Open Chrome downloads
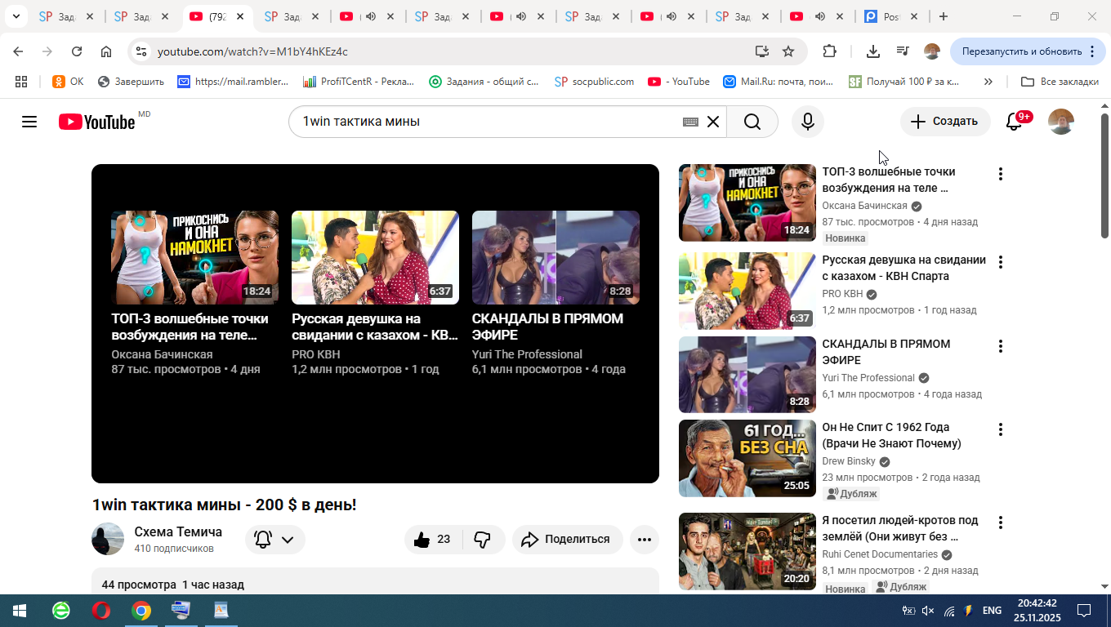This screenshot has width=1111, height=627. pyautogui.click(x=873, y=51)
